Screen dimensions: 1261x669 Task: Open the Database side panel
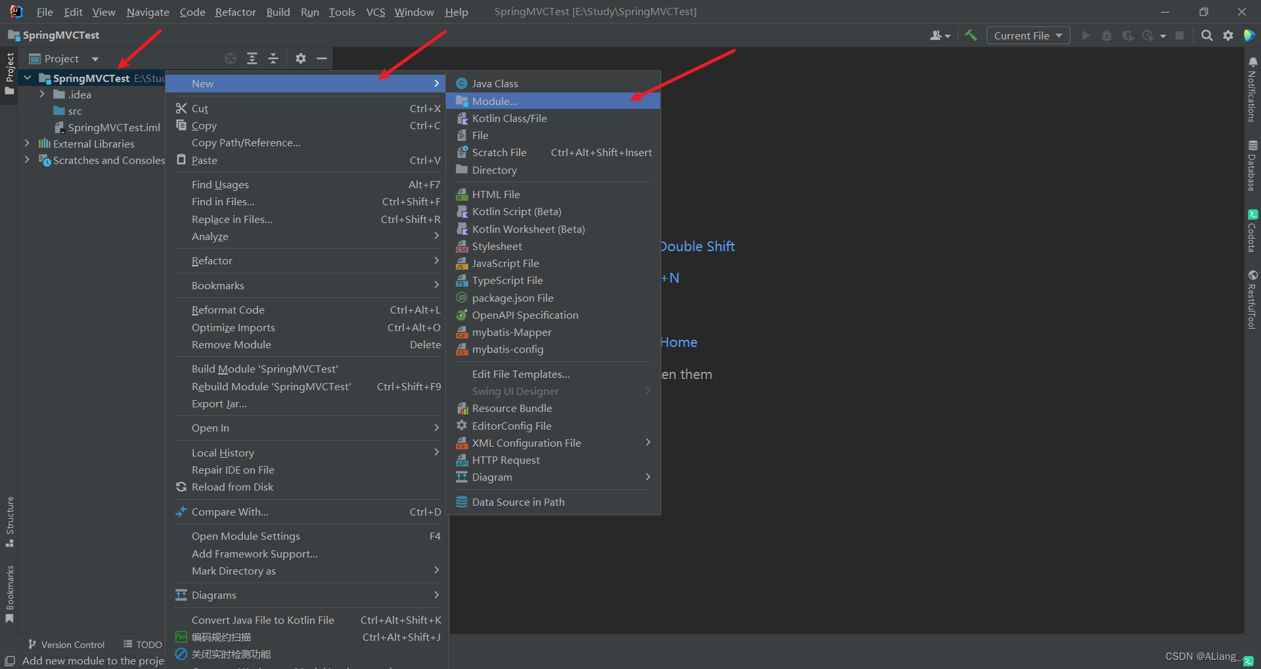tap(1252, 166)
